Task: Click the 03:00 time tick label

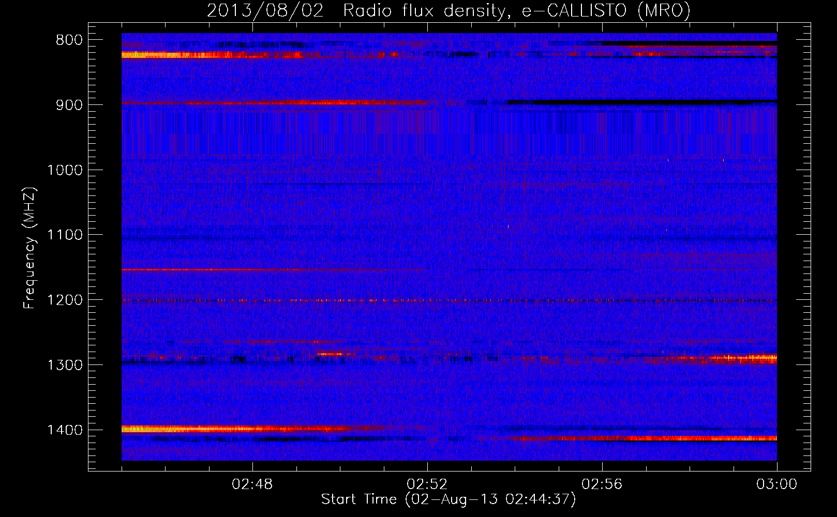Action: click(776, 484)
